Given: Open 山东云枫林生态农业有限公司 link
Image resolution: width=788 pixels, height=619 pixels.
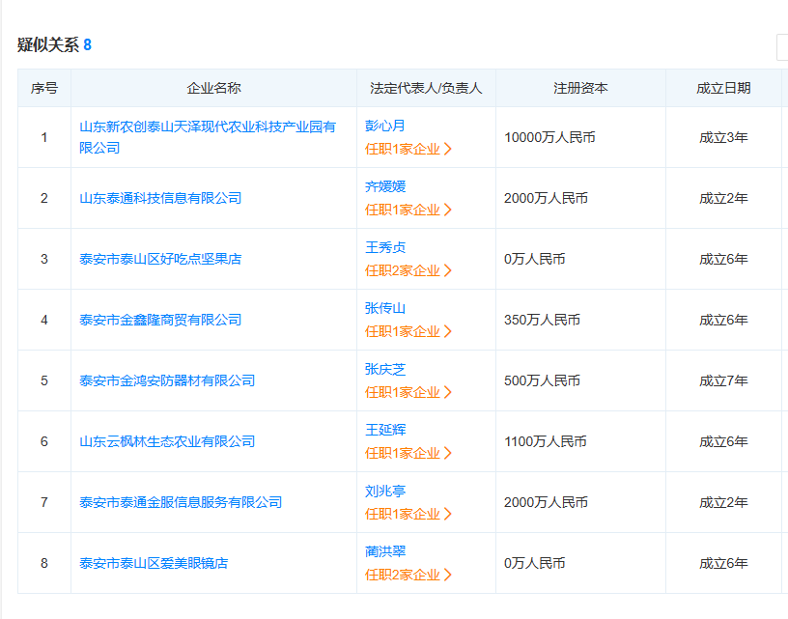Looking at the screenshot, I should coord(167,441).
